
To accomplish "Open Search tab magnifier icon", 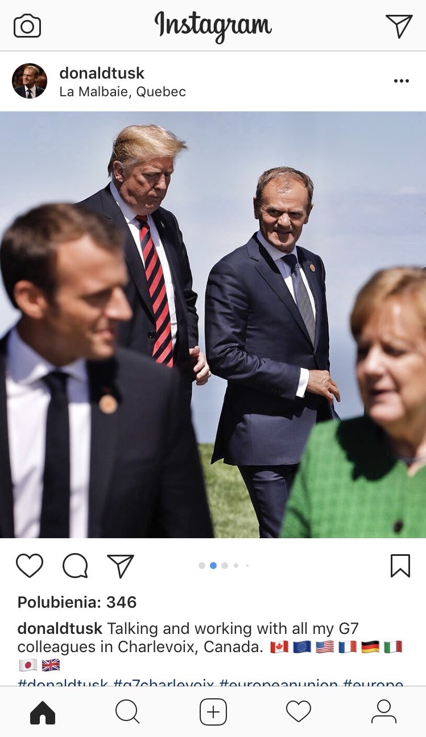I will [127, 712].
